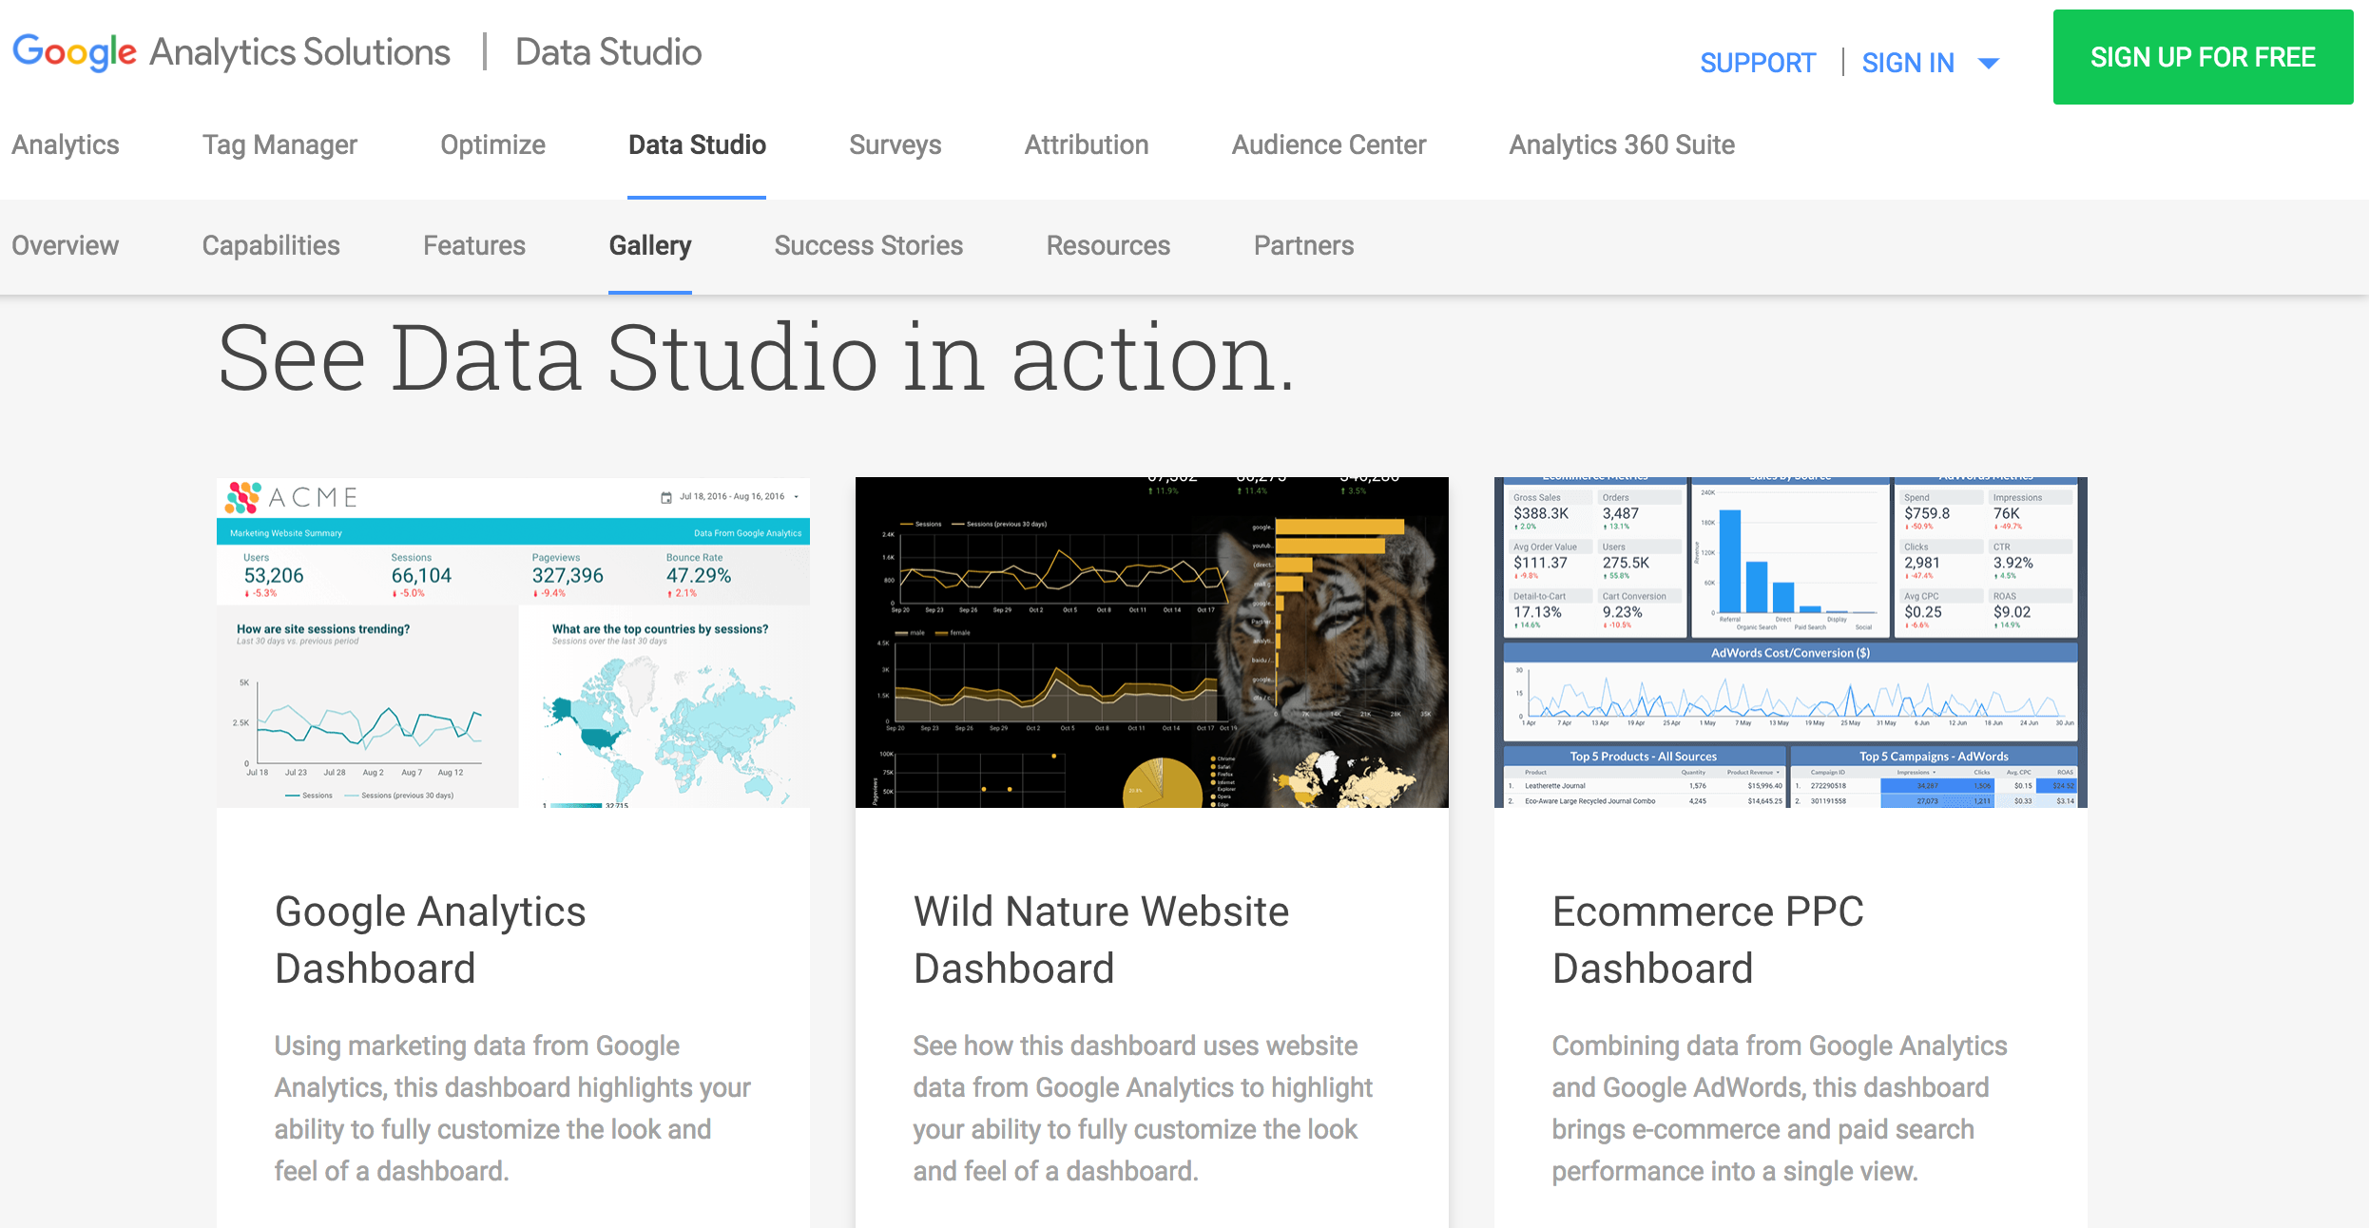Open the Optimize product tab

point(492,144)
